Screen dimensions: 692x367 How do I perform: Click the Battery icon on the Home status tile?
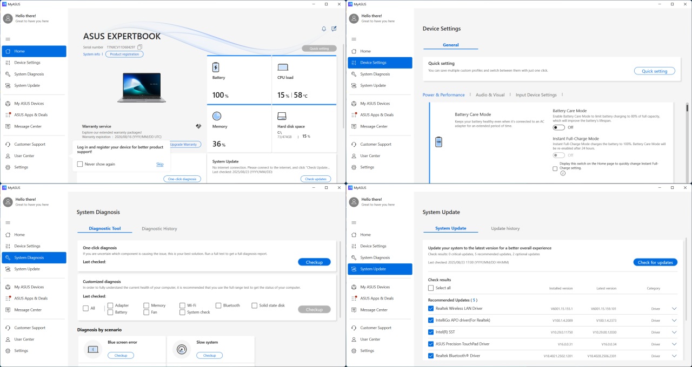(216, 67)
